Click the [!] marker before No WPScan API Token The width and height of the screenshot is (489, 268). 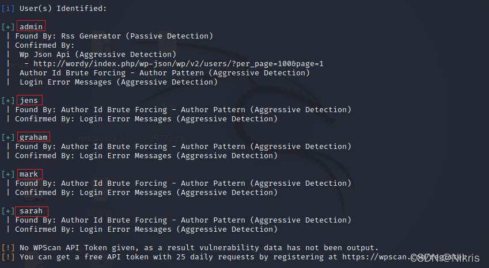click(x=8, y=248)
